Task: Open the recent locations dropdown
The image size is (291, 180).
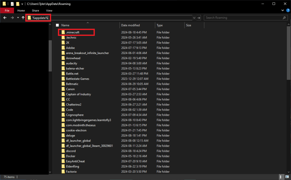Action: pyautogui.click(x=18, y=18)
